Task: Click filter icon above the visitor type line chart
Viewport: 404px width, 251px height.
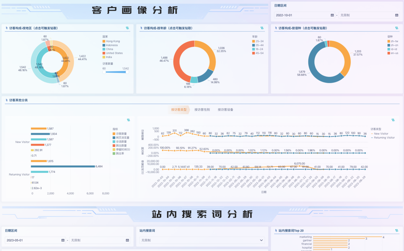Action: point(393,120)
